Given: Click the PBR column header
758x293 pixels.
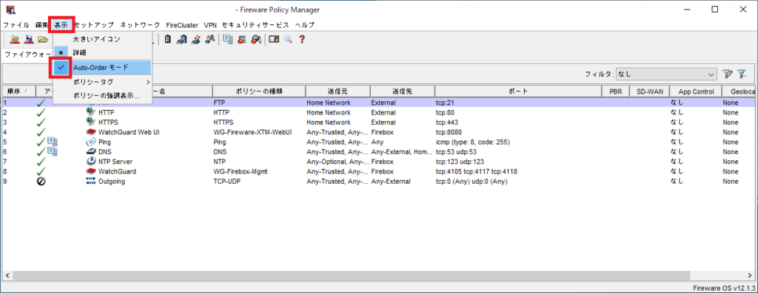Looking at the screenshot, I should pos(616,91).
